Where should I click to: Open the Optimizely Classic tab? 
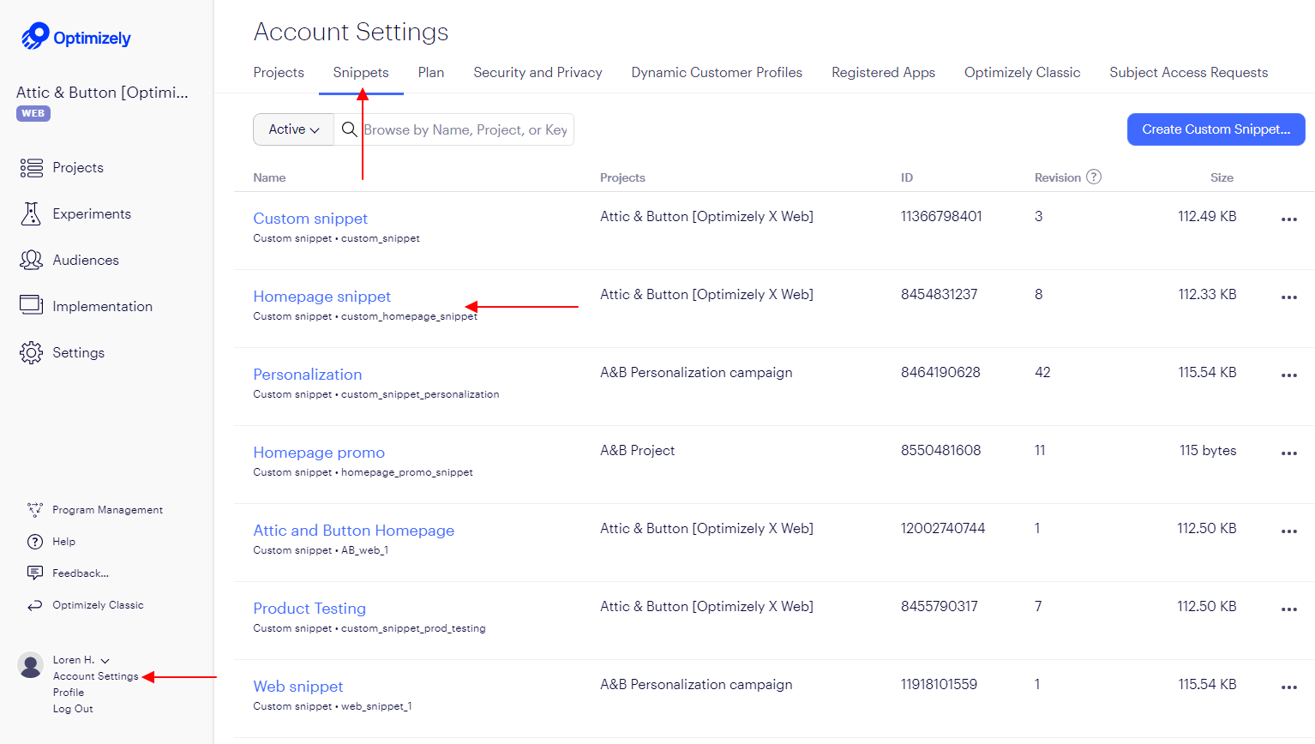click(x=1022, y=73)
